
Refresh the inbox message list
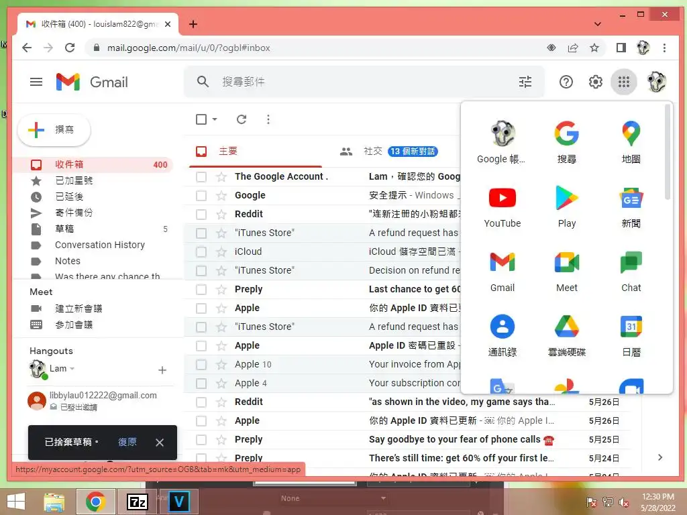[x=242, y=119]
